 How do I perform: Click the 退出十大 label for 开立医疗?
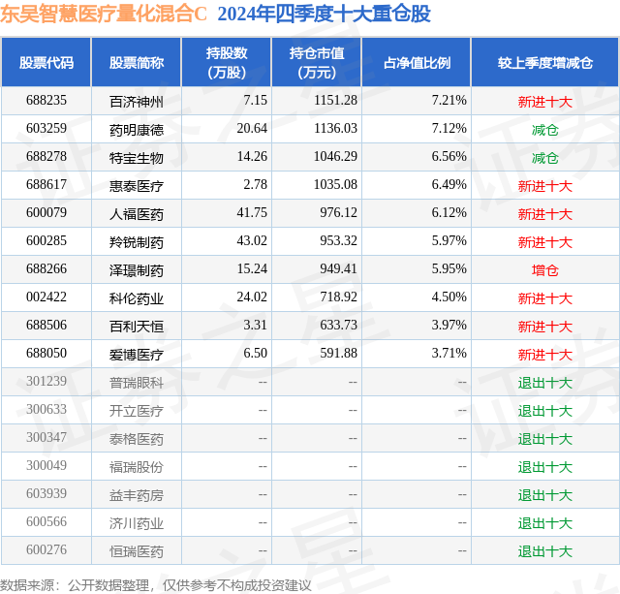coord(544,411)
